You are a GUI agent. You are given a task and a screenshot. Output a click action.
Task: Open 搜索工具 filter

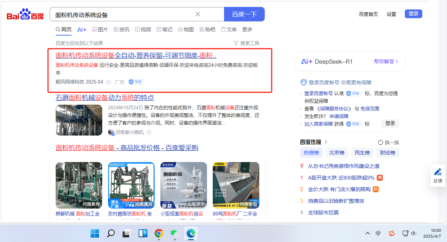[x=247, y=43]
